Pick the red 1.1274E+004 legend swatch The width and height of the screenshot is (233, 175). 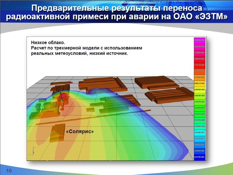(200, 65)
